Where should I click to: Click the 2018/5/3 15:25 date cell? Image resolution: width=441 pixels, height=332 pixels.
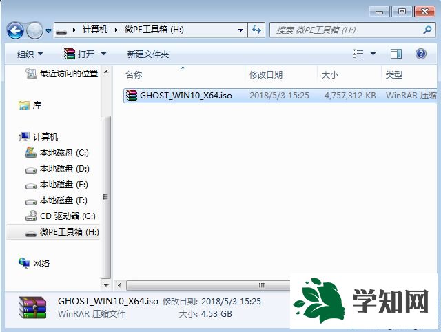click(279, 96)
